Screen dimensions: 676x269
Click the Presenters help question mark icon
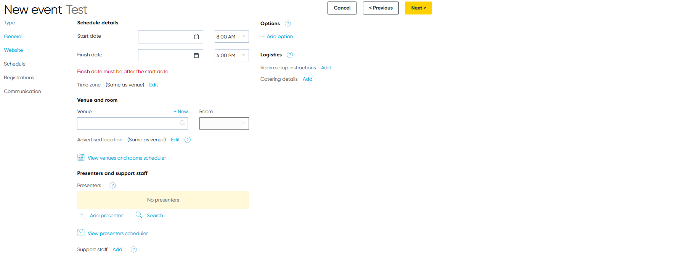112,186
